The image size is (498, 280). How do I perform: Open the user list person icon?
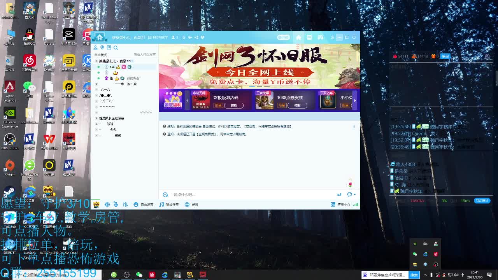click(x=96, y=47)
